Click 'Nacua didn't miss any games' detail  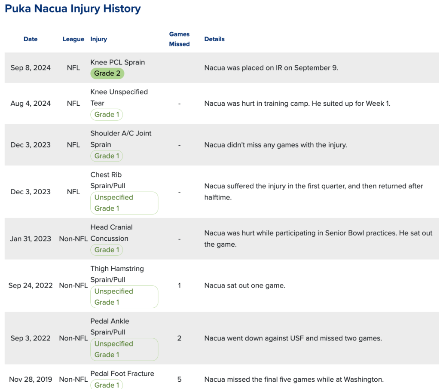tap(275, 145)
